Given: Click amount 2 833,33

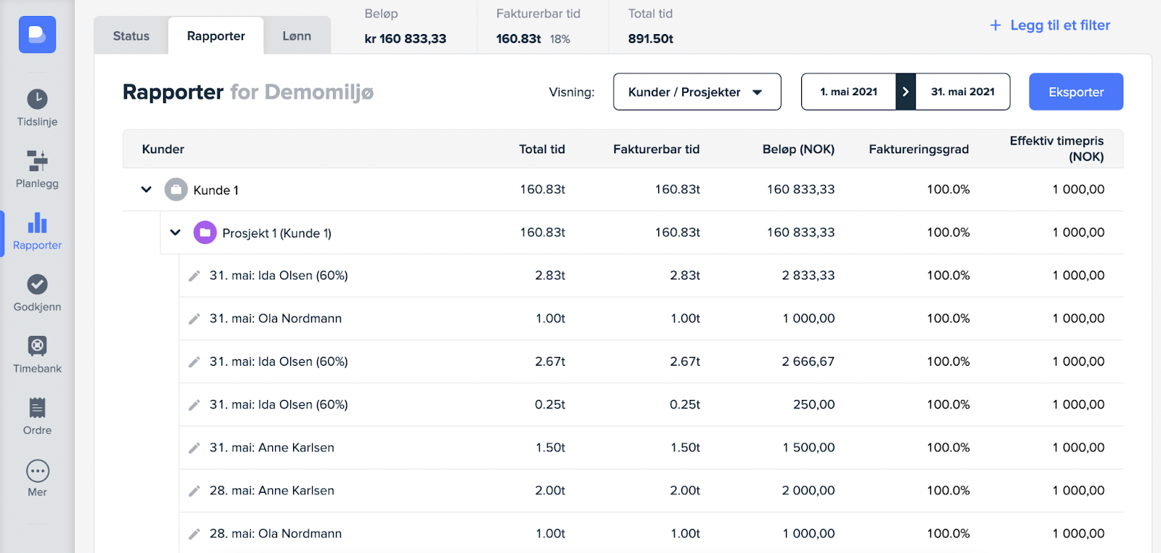Looking at the screenshot, I should point(808,276).
